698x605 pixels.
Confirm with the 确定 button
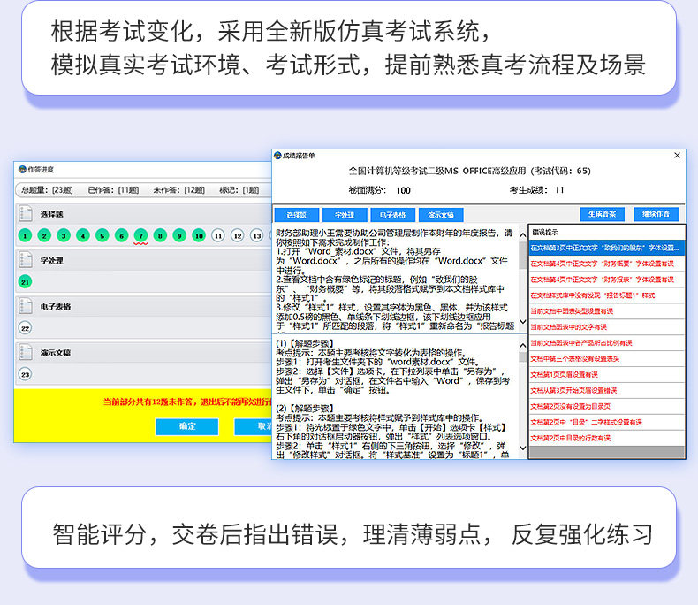[x=187, y=426]
